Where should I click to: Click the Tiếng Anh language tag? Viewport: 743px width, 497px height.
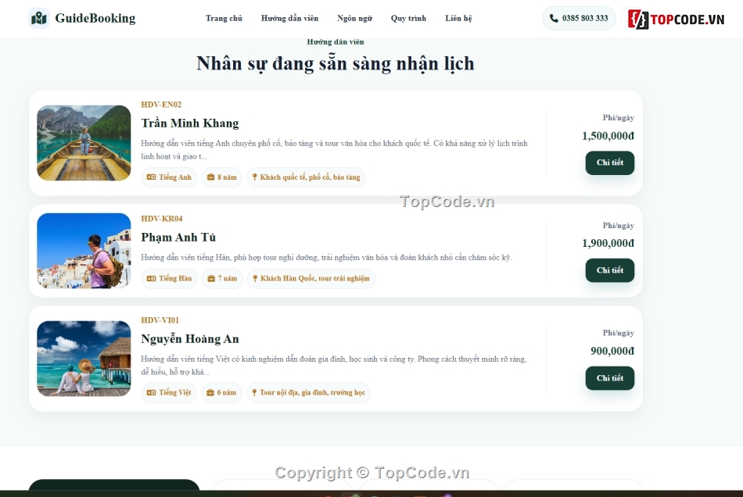click(x=169, y=177)
